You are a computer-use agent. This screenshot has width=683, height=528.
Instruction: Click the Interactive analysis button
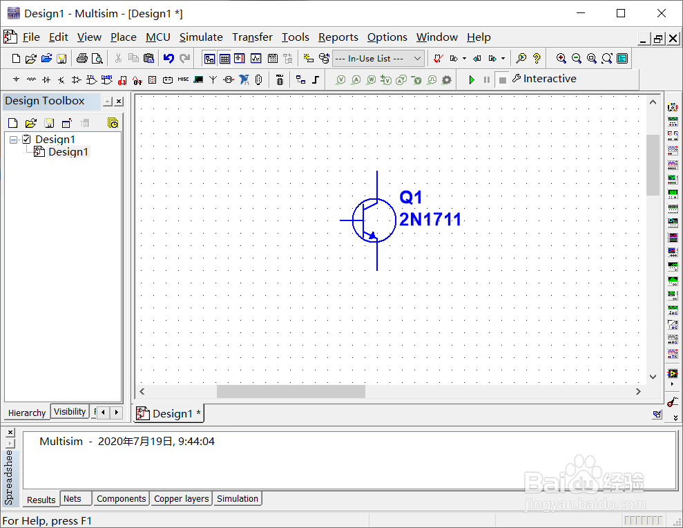(x=544, y=79)
